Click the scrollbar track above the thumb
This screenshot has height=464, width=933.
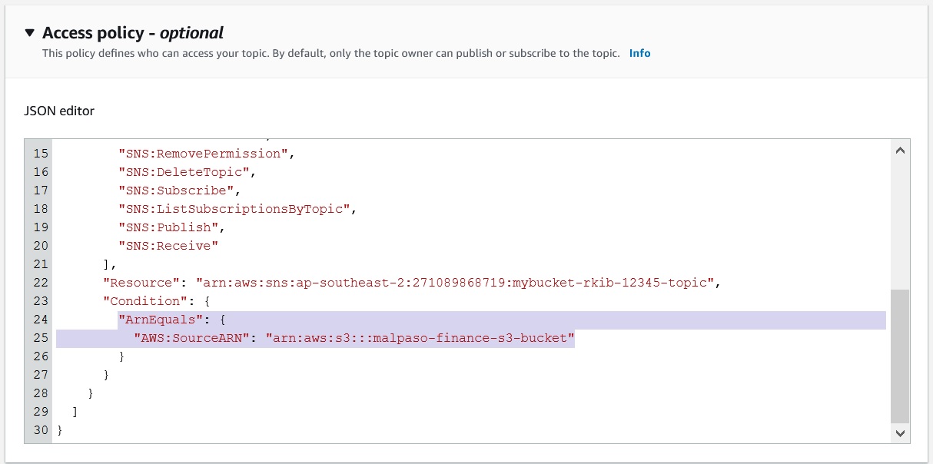900,223
